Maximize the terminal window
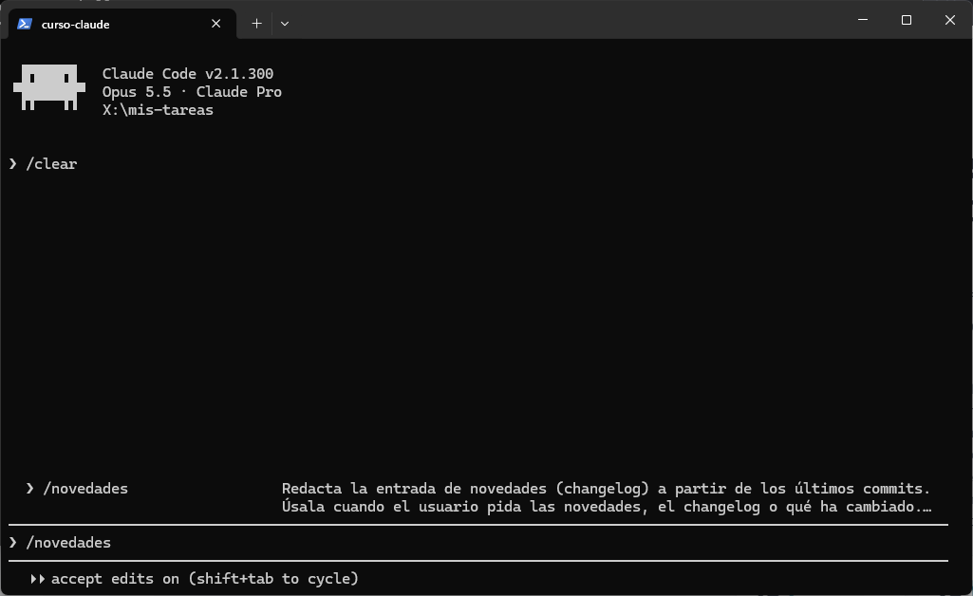This screenshot has height=596, width=973. [x=906, y=20]
